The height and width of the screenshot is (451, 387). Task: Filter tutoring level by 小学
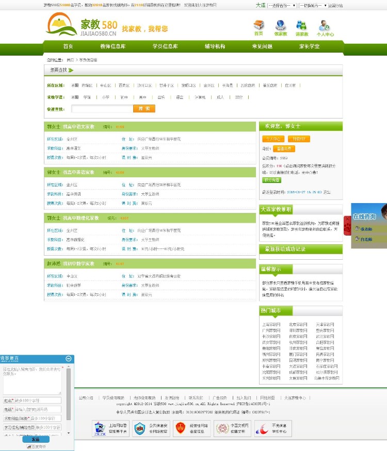pyautogui.click(x=106, y=97)
